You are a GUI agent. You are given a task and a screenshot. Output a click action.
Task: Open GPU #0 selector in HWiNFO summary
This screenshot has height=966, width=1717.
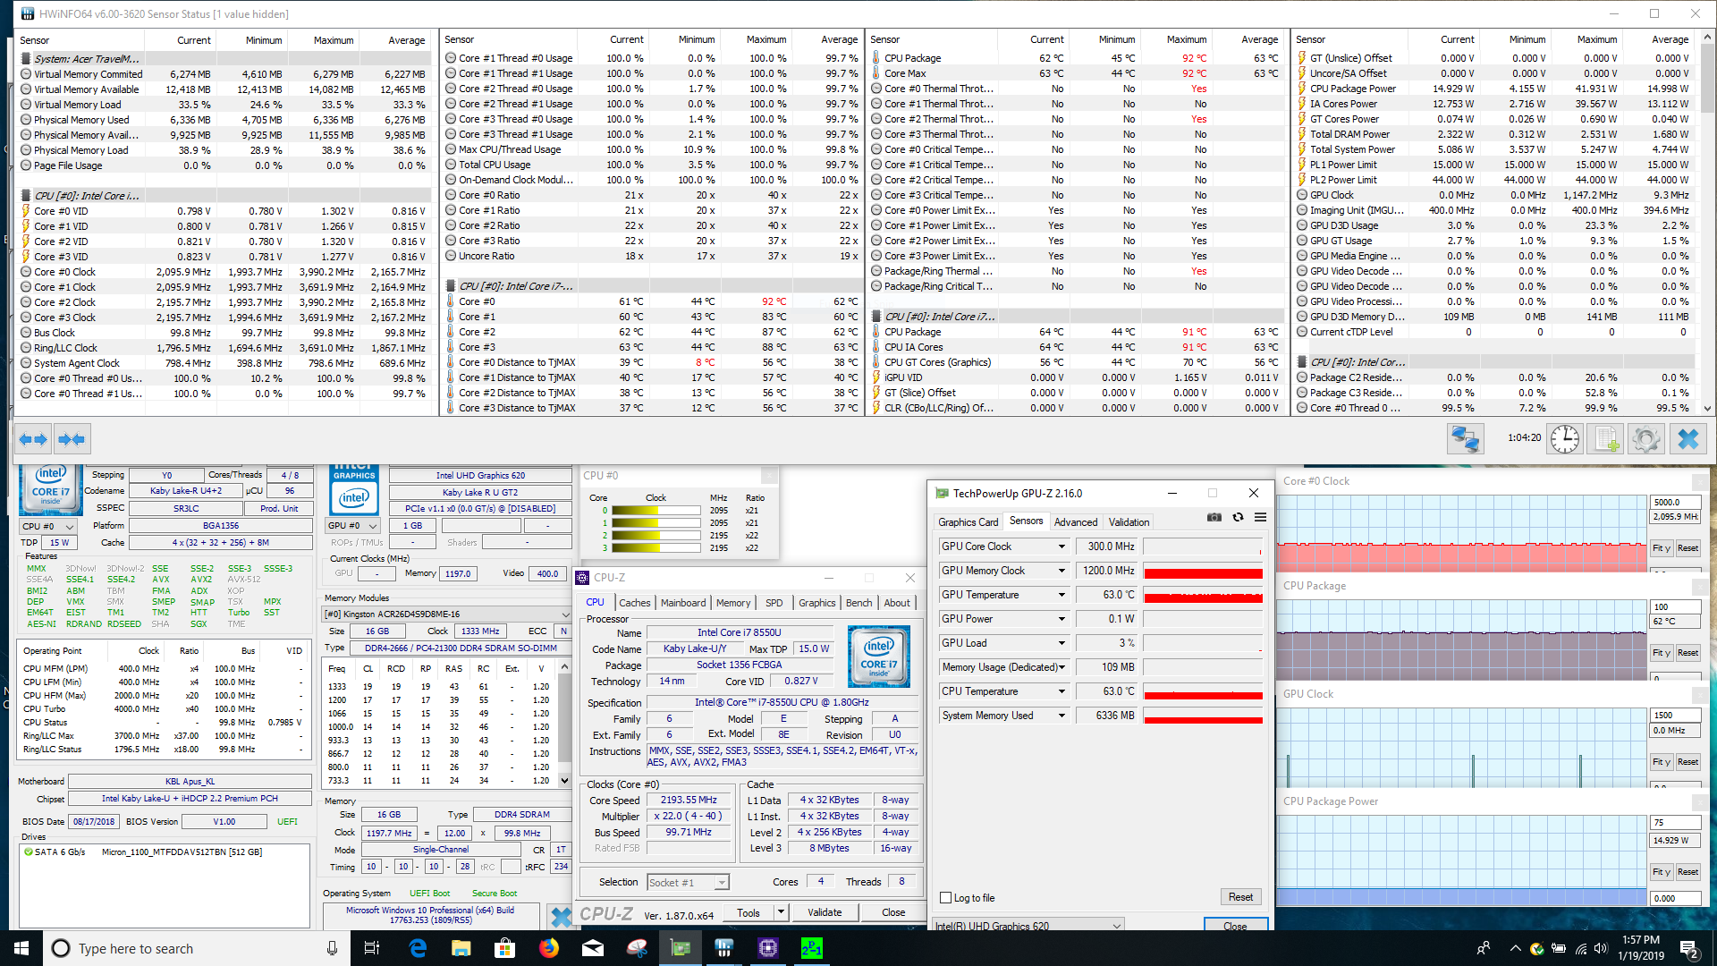353,526
